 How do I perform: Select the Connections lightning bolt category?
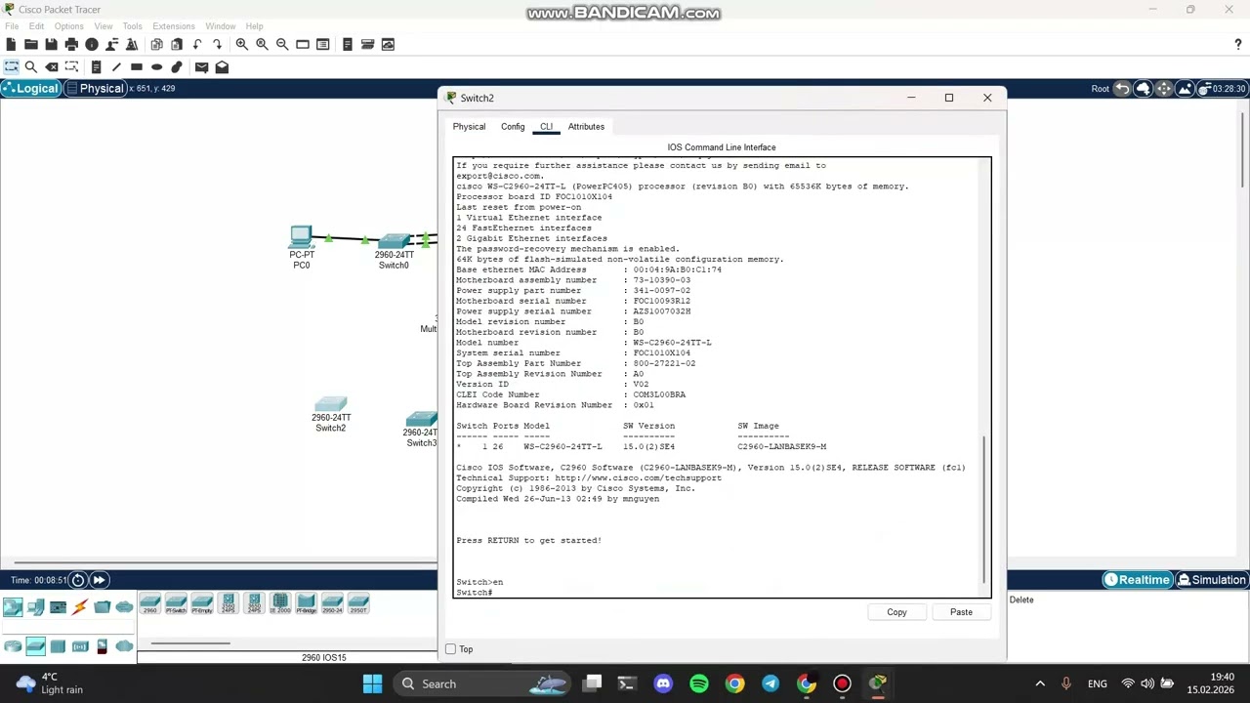80,607
